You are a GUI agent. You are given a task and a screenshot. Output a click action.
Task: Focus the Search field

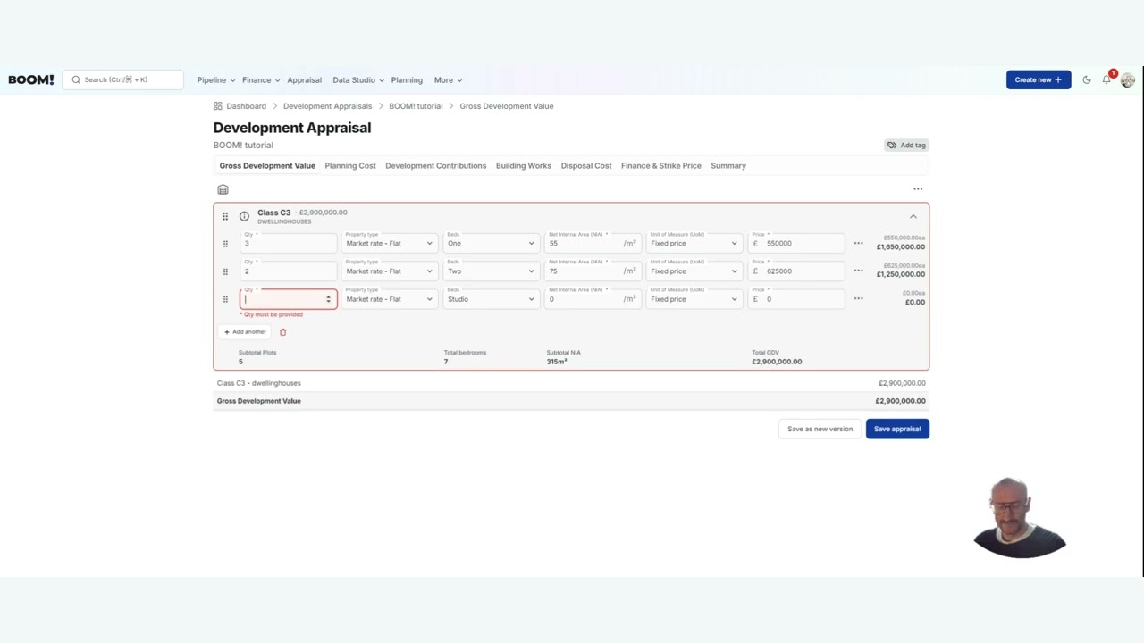pos(123,79)
